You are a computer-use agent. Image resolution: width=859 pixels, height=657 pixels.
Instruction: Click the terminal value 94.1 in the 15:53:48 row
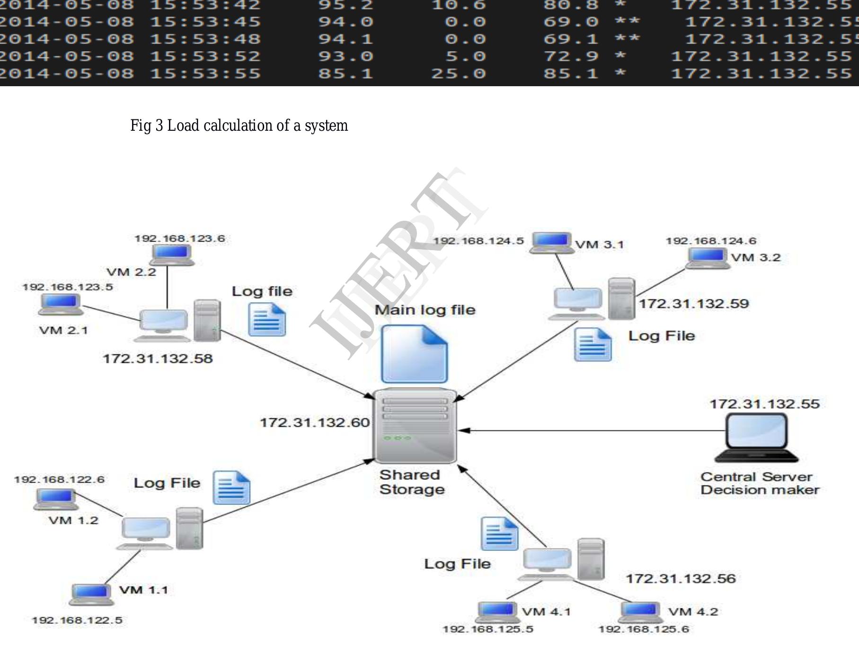[x=345, y=39]
